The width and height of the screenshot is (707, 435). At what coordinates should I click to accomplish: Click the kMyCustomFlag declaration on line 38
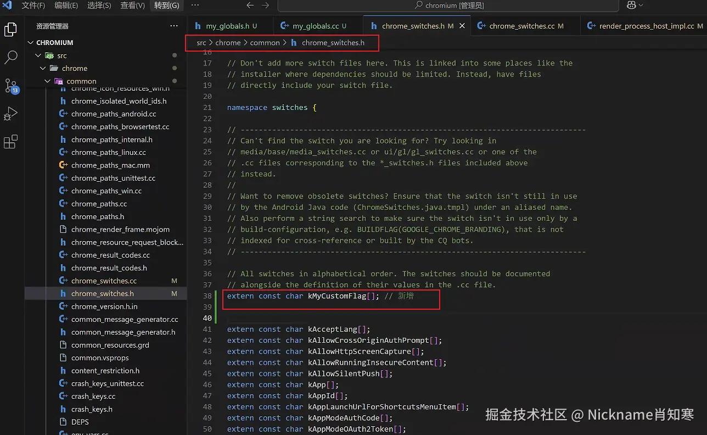(x=302, y=296)
